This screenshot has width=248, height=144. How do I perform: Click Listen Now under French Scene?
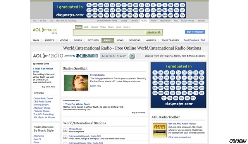pos(96,86)
